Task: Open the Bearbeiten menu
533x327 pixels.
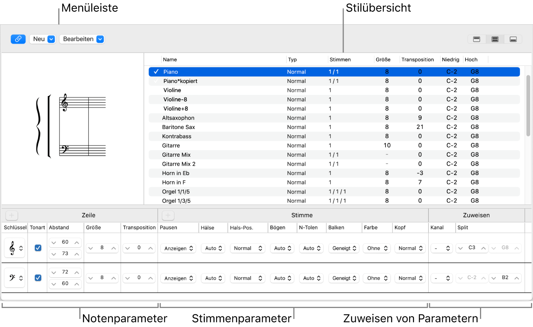Action: [82, 39]
